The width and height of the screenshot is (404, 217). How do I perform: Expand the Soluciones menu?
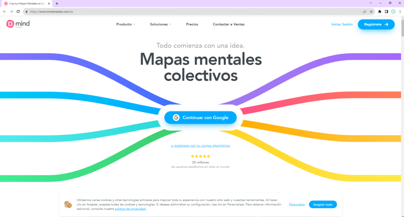click(x=160, y=24)
